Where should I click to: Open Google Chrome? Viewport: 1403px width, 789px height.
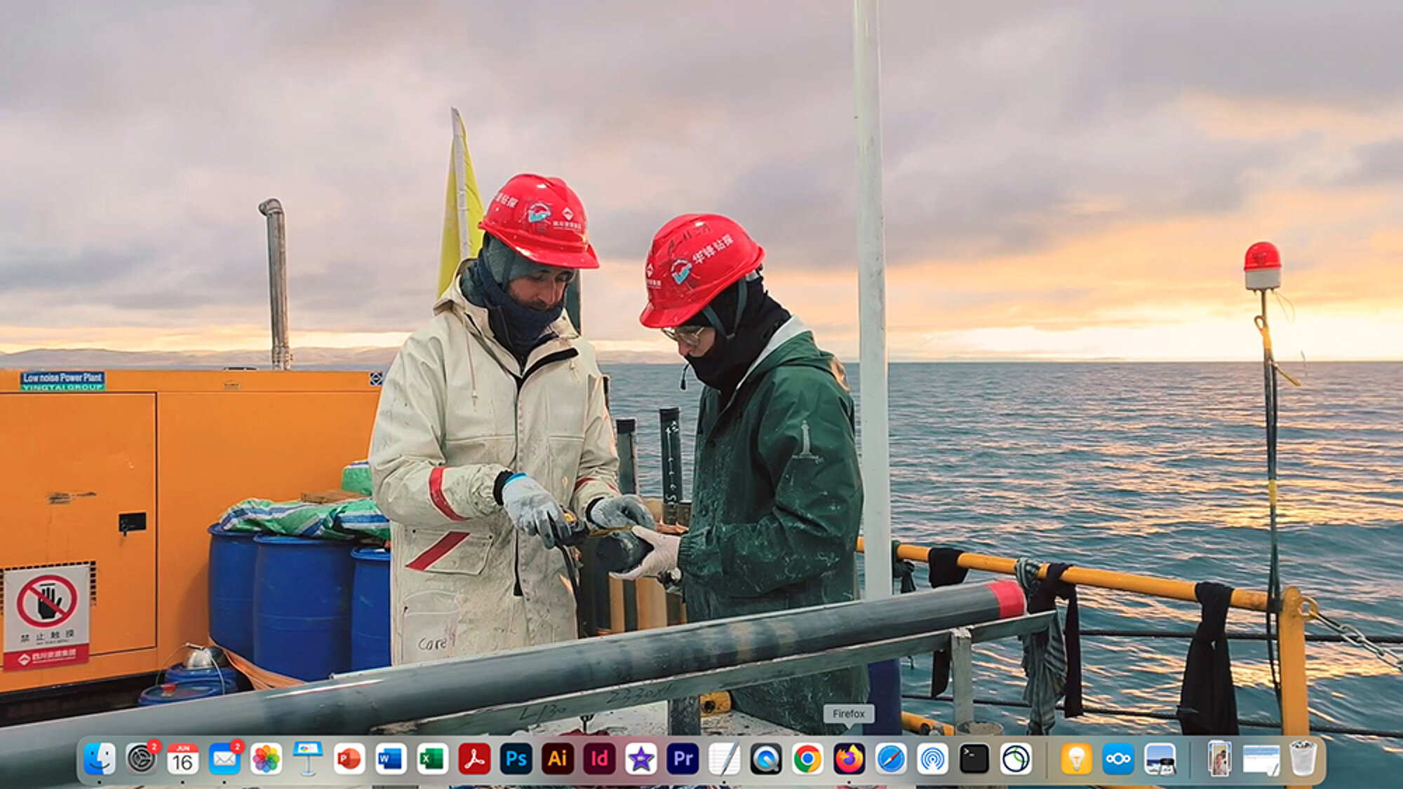pos(807,759)
